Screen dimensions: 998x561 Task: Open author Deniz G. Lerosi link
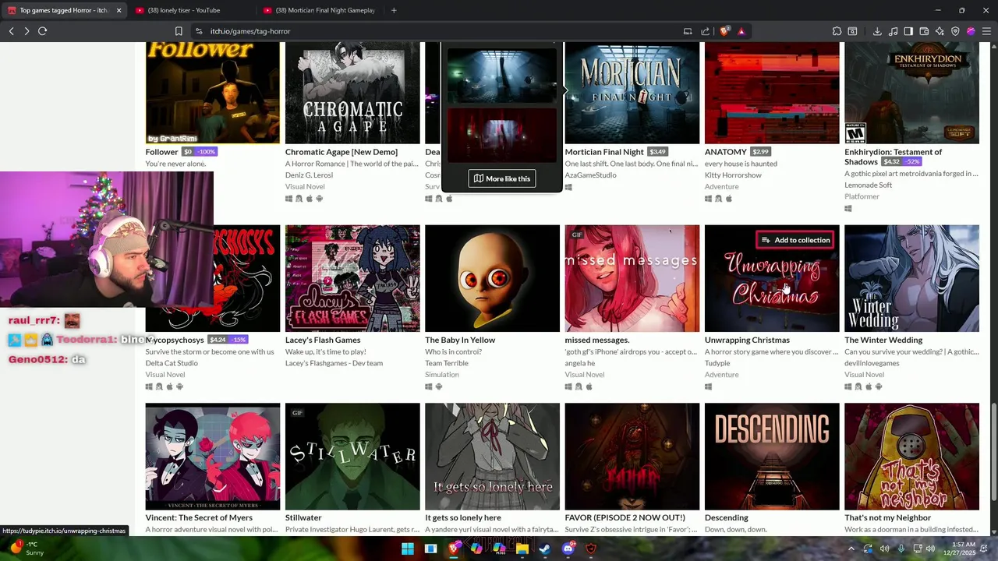[309, 175]
